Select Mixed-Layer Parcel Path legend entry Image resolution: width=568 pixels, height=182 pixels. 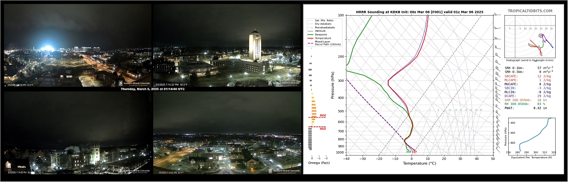[324, 43]
